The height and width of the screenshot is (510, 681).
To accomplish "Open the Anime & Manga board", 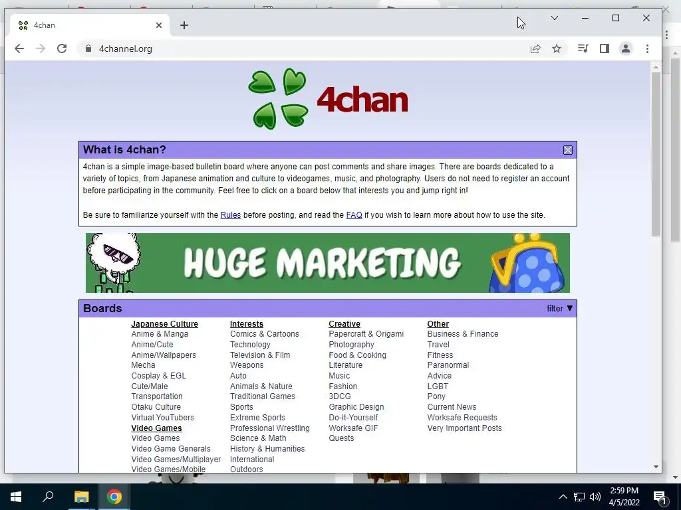I will point(160,334).
